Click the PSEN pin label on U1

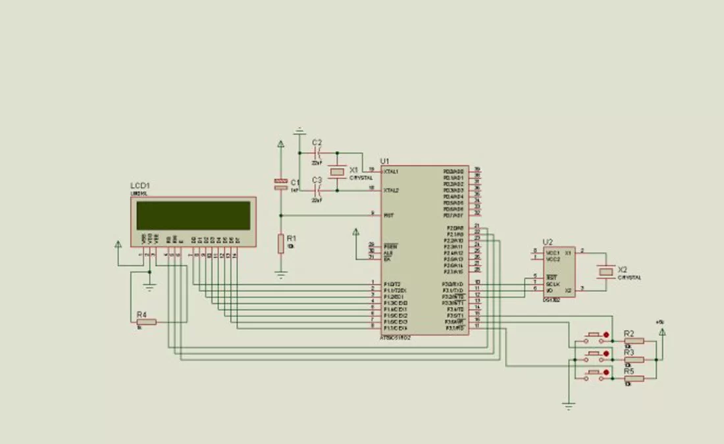tap(390, 247)
